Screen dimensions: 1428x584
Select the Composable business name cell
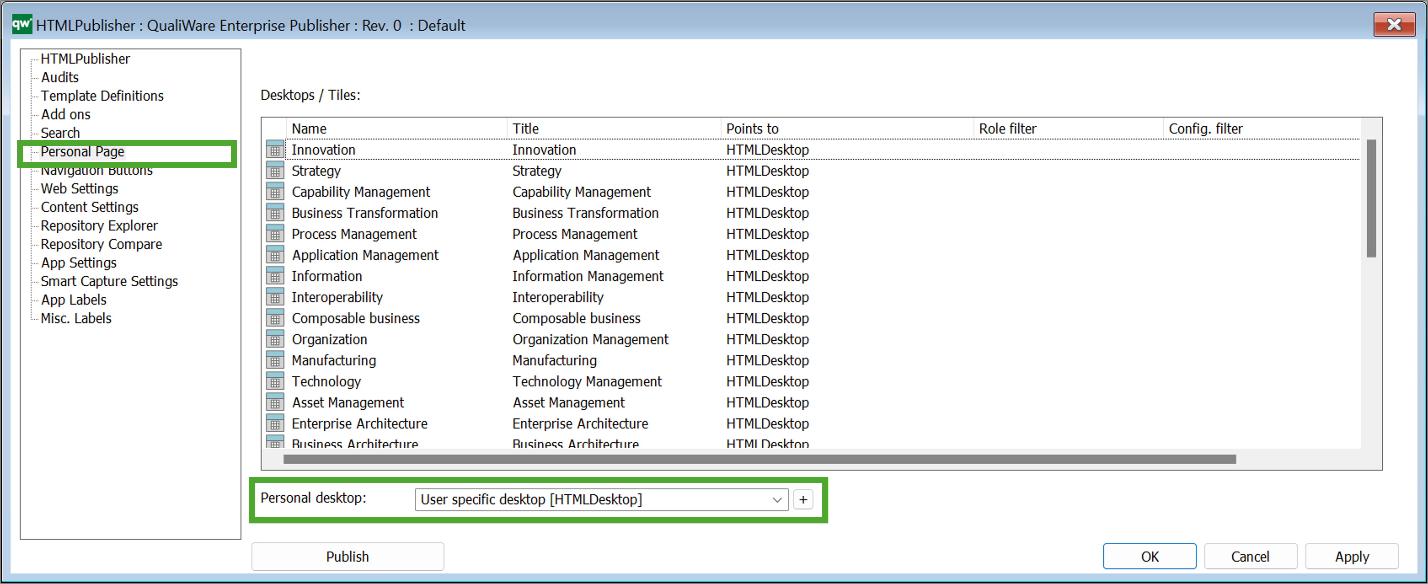pyautogui.click(x=355, y=318)
